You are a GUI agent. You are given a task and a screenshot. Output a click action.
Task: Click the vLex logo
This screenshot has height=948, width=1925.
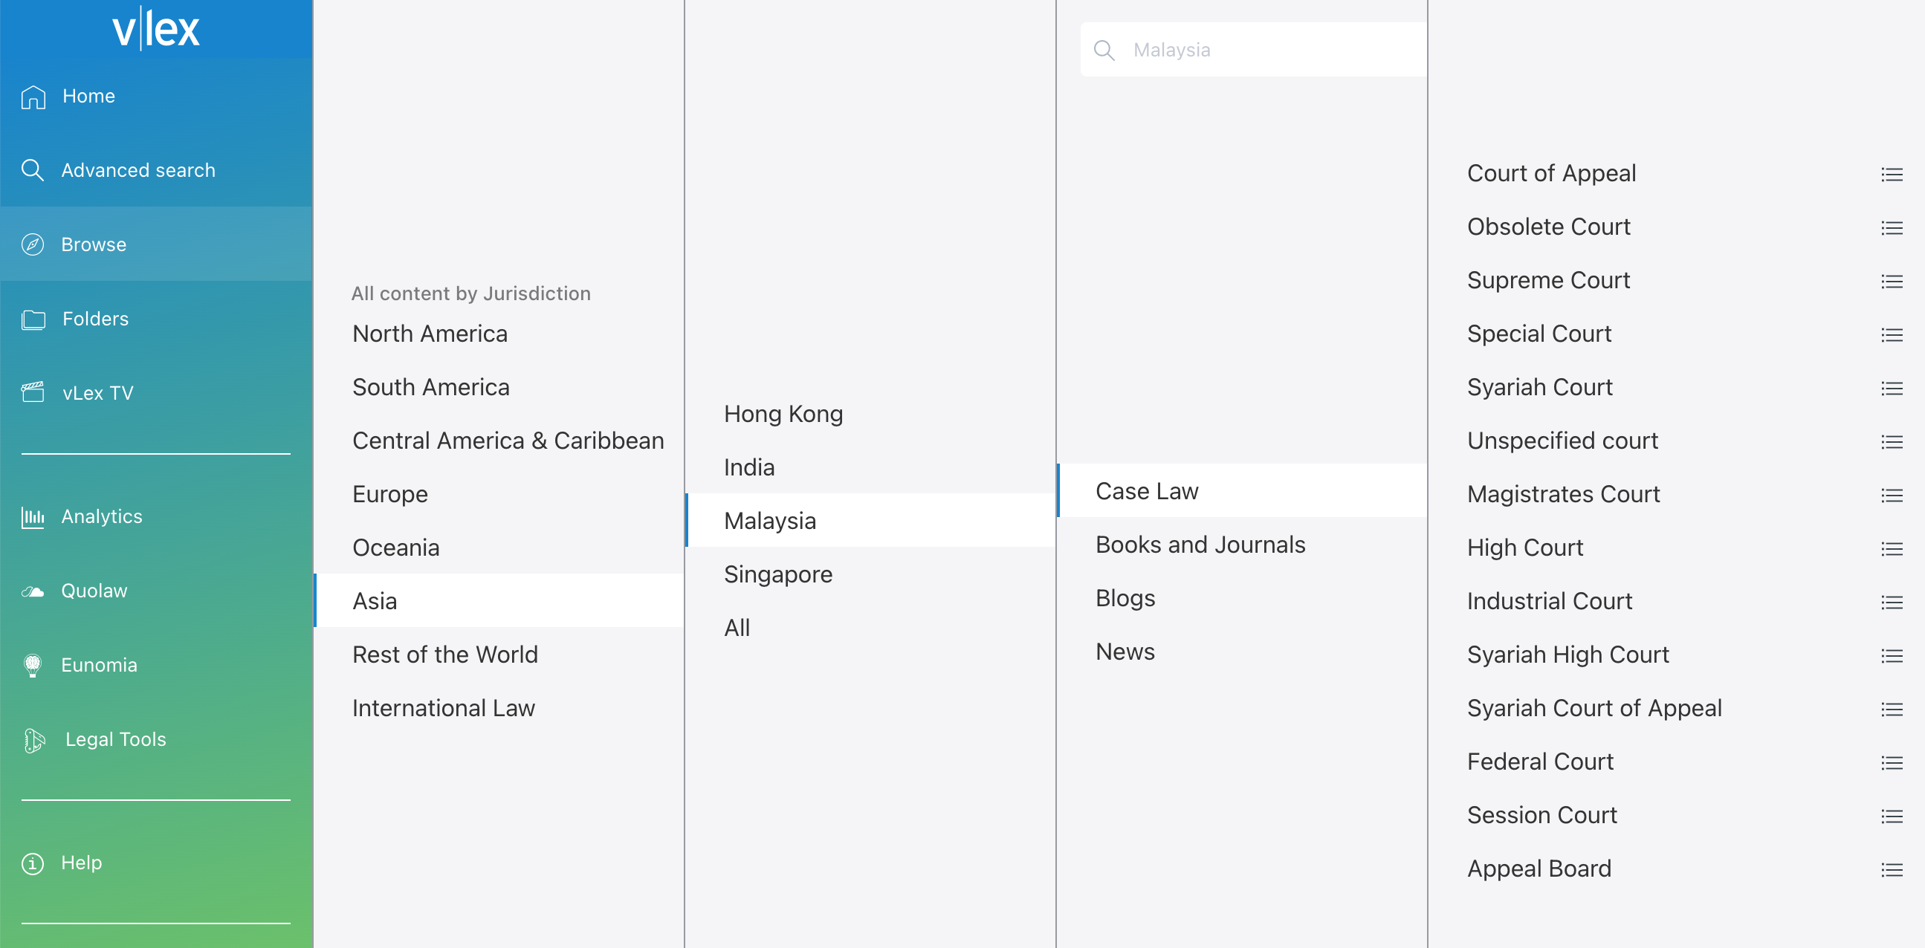click(x=155, y=28)
